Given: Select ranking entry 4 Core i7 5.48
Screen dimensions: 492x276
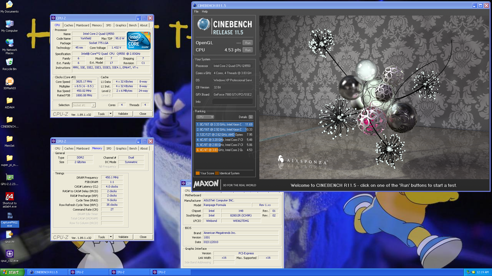Looking at the screenshot, I should pyautogui.click(x=224, y=140).
